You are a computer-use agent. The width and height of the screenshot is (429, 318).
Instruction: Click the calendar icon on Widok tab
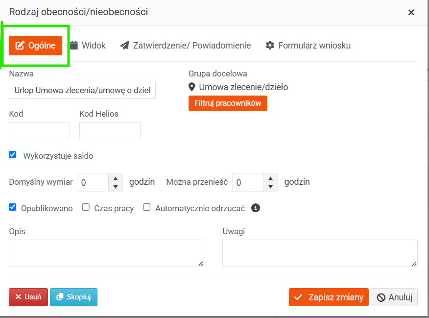[74, 45]
